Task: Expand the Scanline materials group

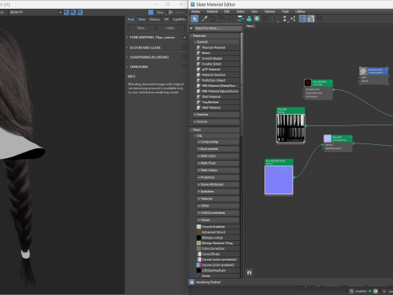Action: click(x=195, y=115)
